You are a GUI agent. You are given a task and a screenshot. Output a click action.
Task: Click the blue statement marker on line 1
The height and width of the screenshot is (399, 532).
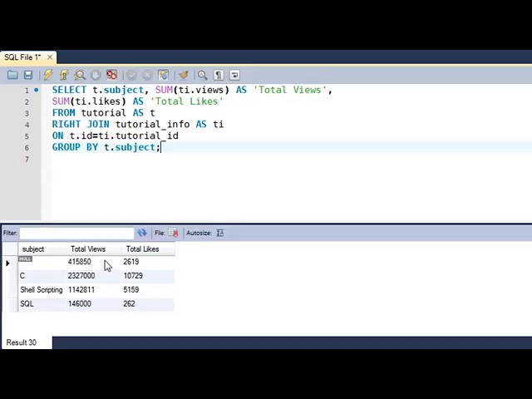[37, 90]
